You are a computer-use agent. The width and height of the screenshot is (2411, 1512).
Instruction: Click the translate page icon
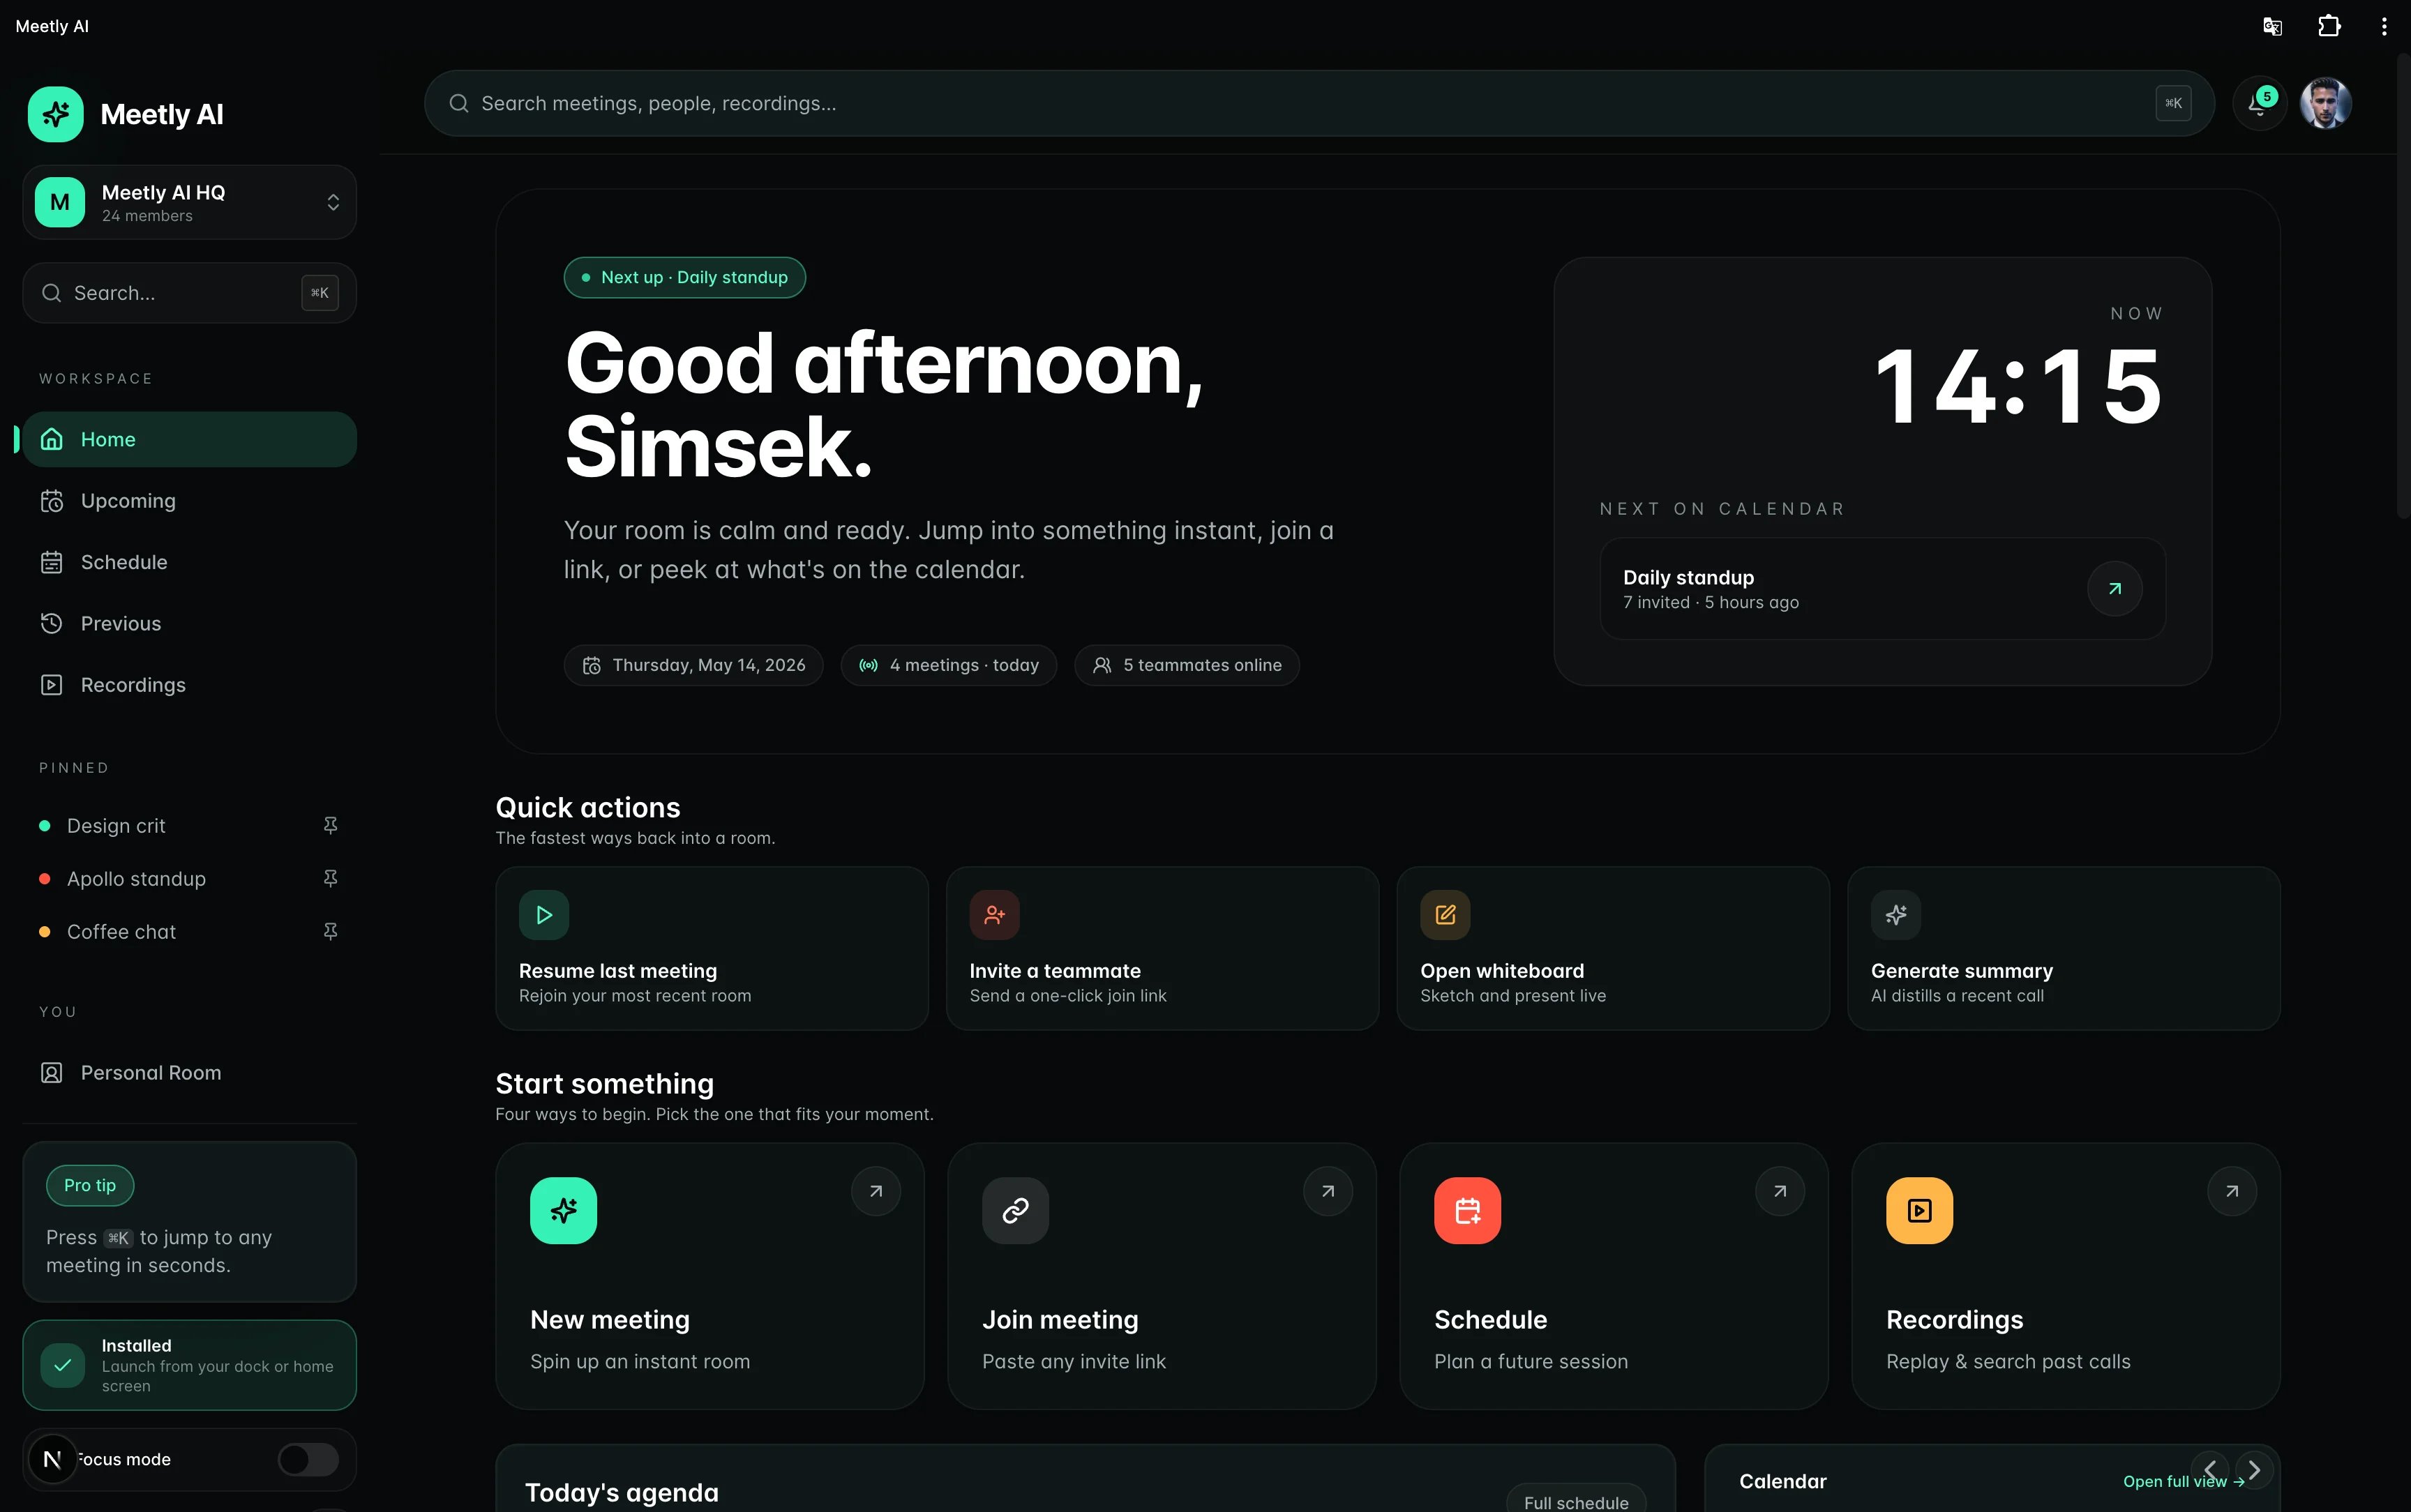pos(2272,26)
